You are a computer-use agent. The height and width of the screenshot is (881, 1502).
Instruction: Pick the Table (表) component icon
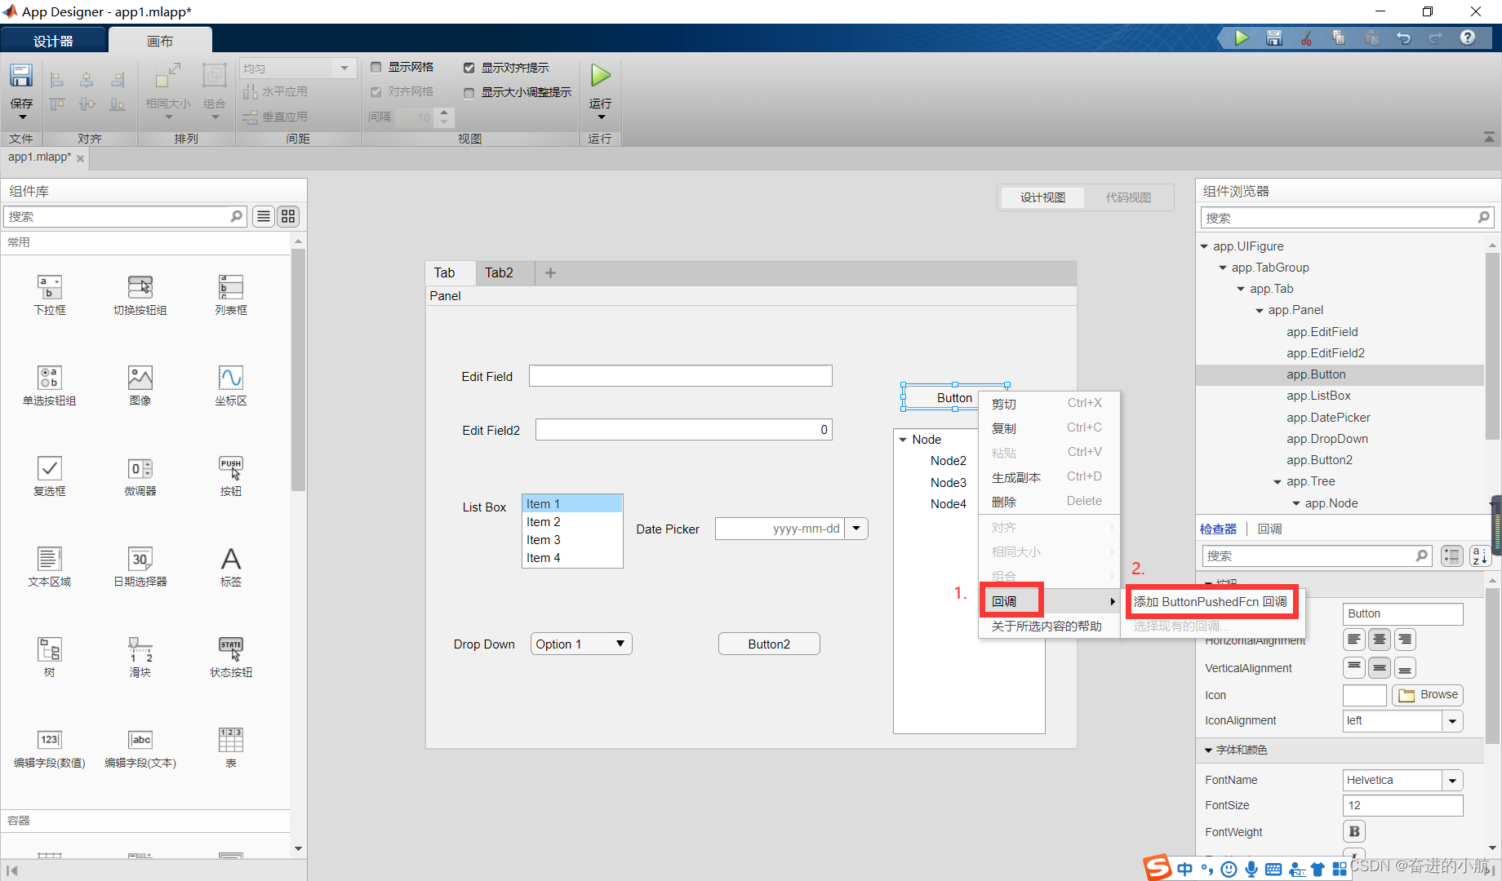[x=231, y=740]
